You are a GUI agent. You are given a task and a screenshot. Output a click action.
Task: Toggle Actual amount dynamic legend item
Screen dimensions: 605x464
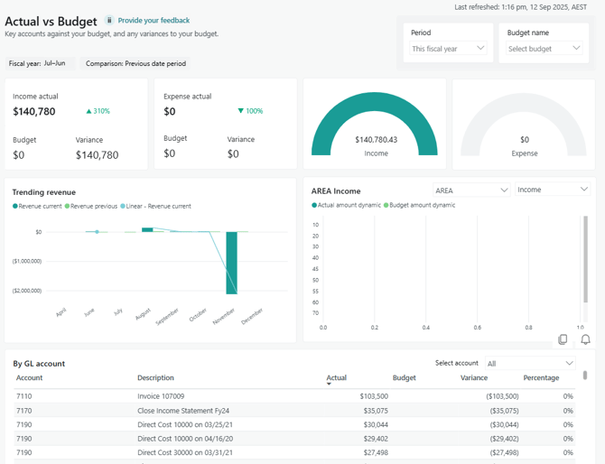[x=346, y=206]
